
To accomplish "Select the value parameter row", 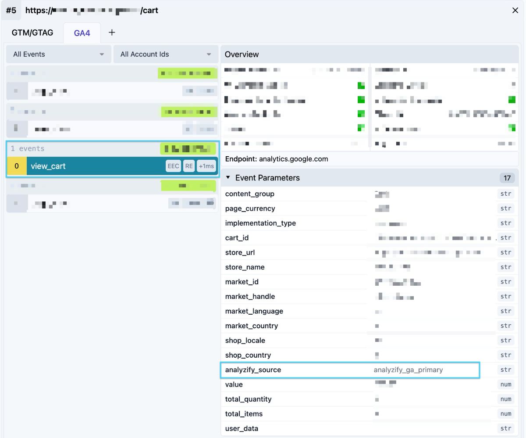I will pos(370,384).
